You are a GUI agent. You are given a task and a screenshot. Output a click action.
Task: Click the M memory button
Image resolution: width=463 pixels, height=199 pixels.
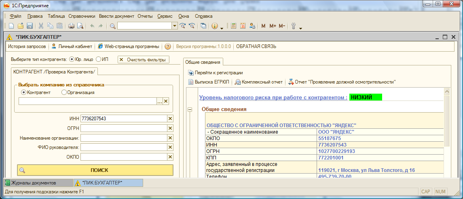263,26
